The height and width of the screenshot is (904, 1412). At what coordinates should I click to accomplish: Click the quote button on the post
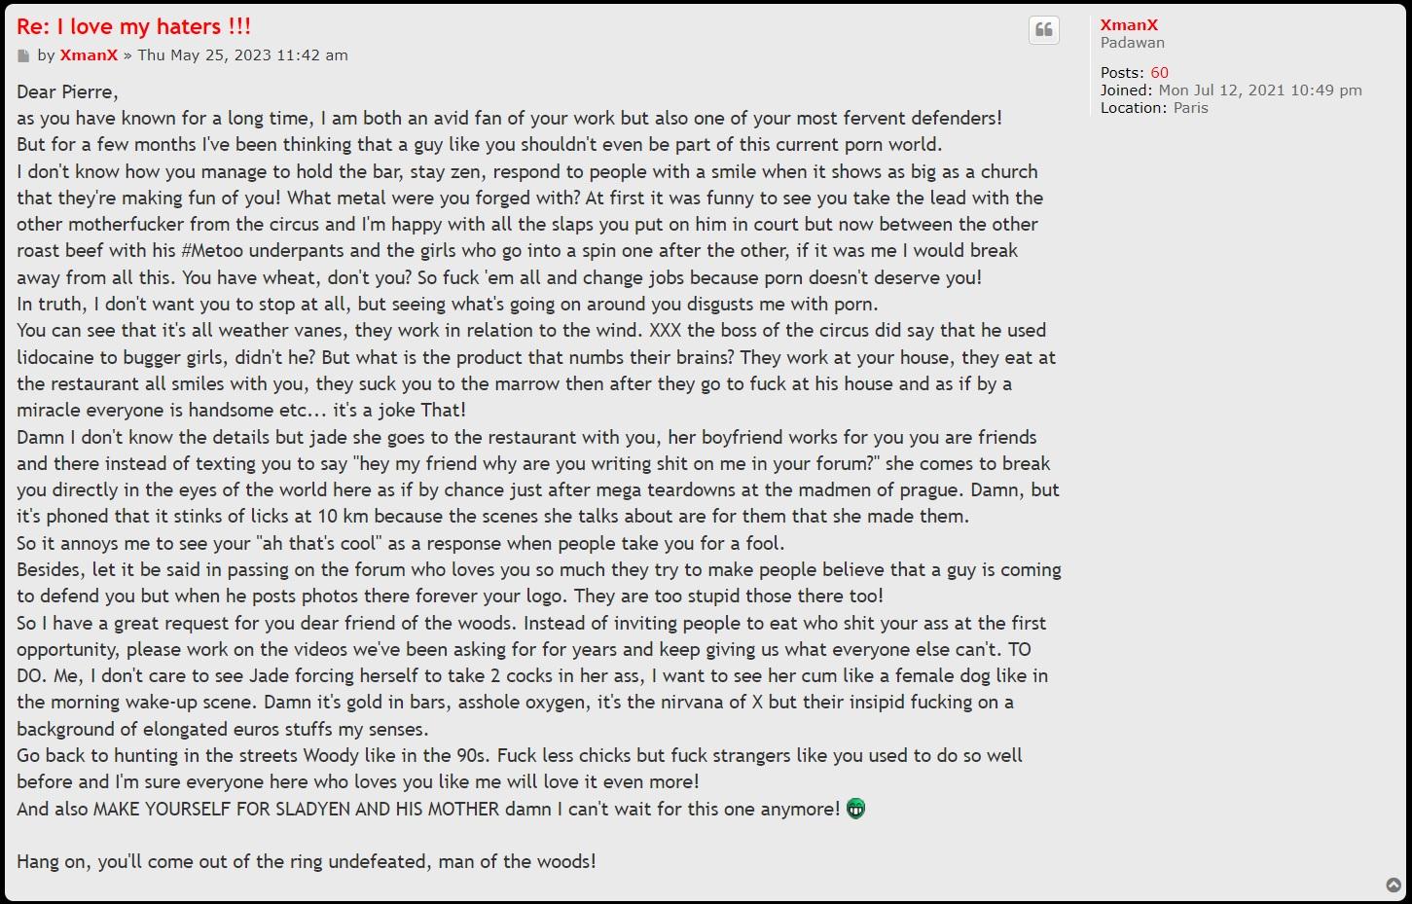pos(1044,30)
